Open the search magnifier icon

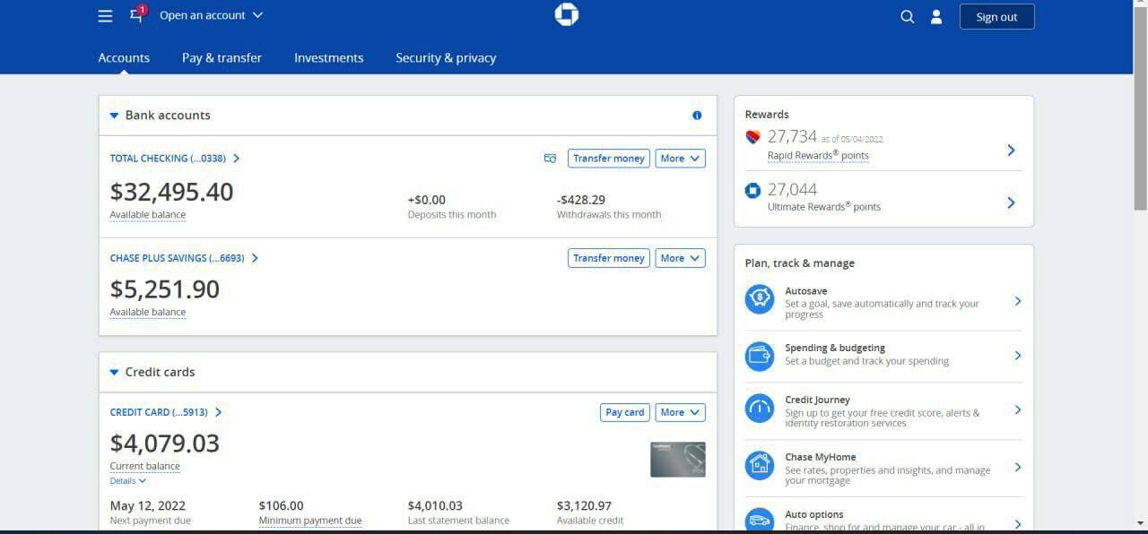click(x=908, y=17)
